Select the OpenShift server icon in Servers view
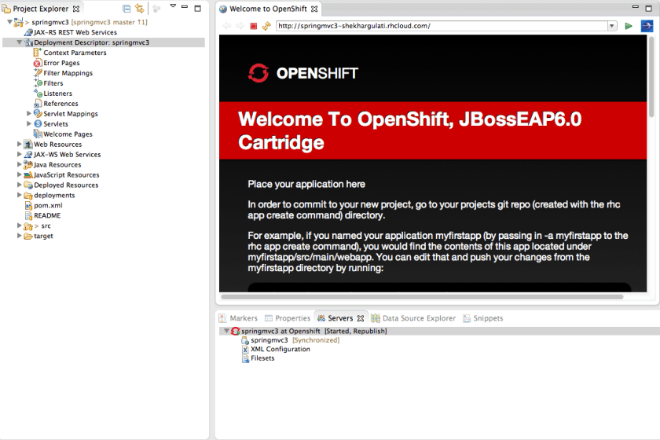 pyautogui.click(x=235, y=332)
